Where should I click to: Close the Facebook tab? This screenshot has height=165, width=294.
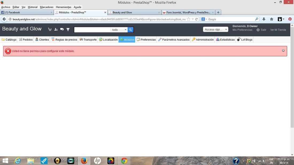51,12
